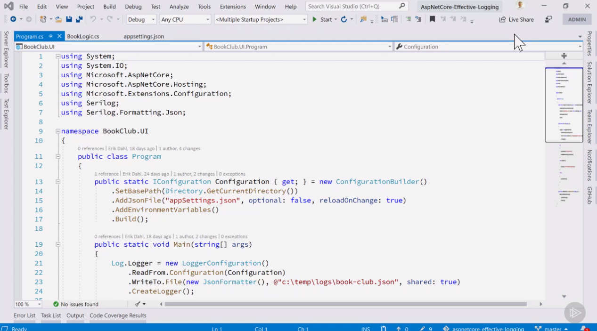Open the Analyze menu
Screen dimensions: 597x331
(x=179, y=7)
